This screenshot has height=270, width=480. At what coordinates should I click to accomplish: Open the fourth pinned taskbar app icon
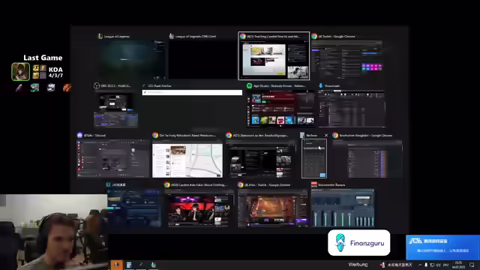[153, 265]
